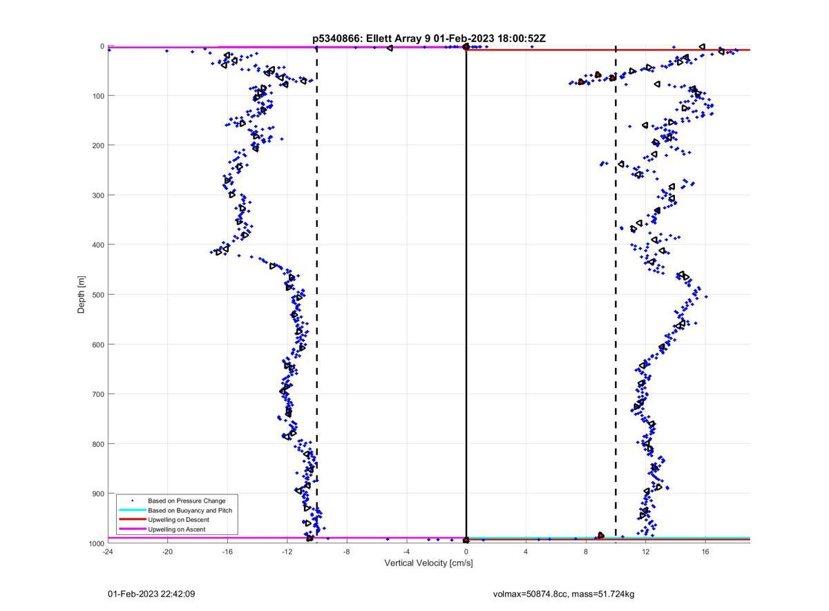This screenshot has height=611, width=829.
Task: Click the 'volmax=50874.8cc, mass=51.724kg' footer text
Action: click(x=564, y=594)
